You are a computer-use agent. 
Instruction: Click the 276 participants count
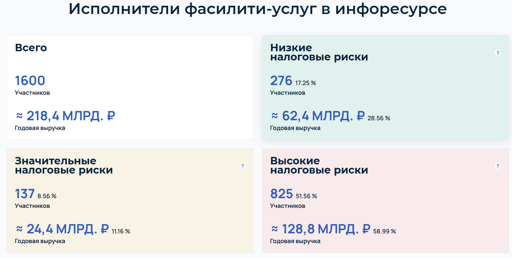[x=281, y=80]
